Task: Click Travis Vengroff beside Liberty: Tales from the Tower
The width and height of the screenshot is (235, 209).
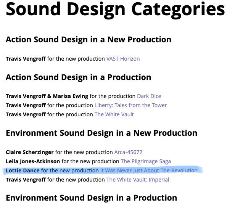Action: pyautogui.click(x=26, y=105)
